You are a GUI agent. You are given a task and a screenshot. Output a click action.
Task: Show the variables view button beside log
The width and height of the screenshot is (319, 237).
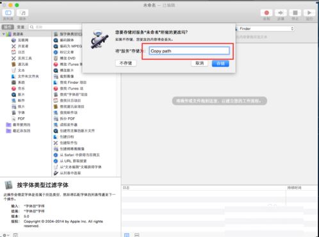tap(136, 235)
